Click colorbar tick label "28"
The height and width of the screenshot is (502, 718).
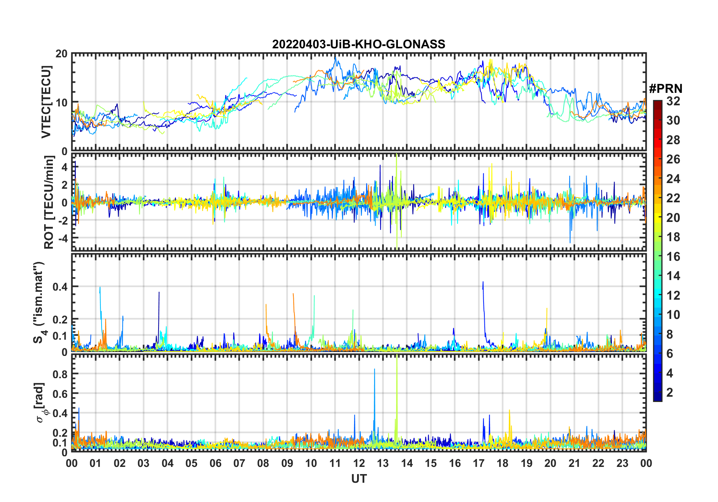(673, 140)
